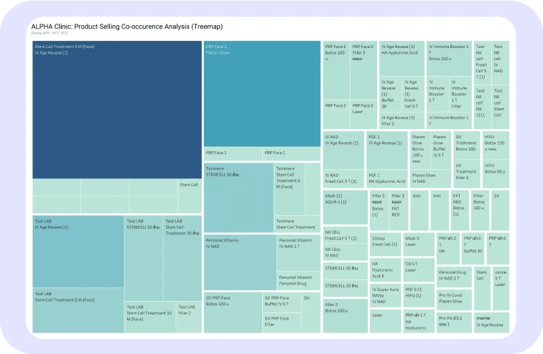Viewport: 543px width, 354px height.
Task: Click the IV NAD IV Age Revese (1) tile
Action: coord(343,150)
